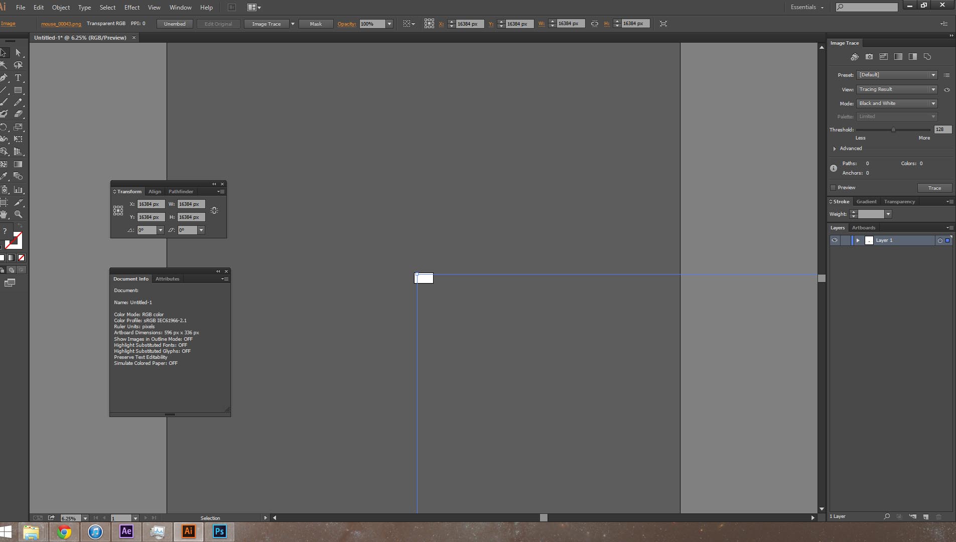The height and width of the screenshot is (542, 956).
Task: Click the High Color camera preset icon
Action: point(869,57)
